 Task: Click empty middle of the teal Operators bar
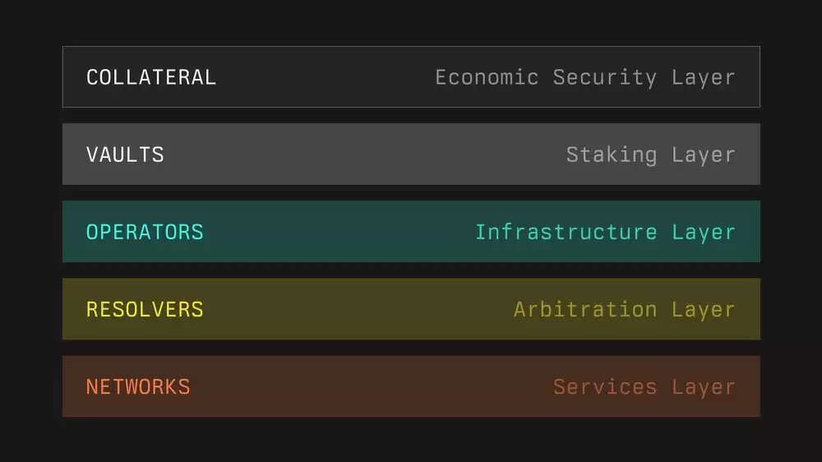337,232
